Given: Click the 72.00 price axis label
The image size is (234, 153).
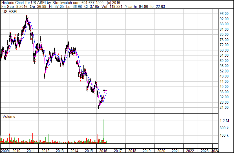Looking at the screenshot, I should point(224,45).
